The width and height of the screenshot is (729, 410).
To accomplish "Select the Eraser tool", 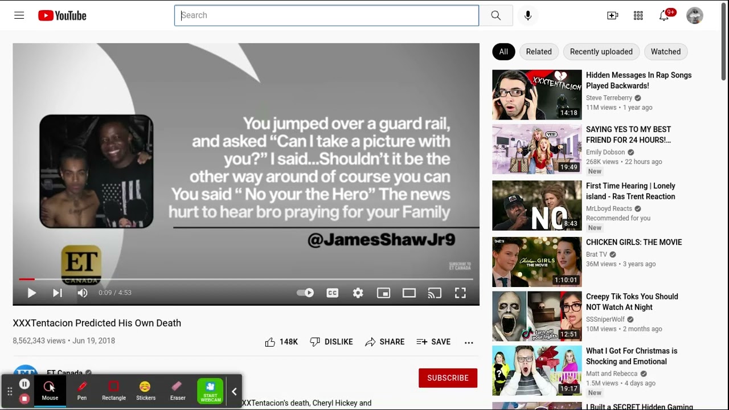I will coord(178,391).
